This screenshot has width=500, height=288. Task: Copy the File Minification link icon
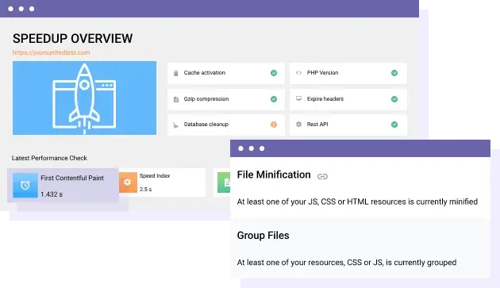point(322,176)
